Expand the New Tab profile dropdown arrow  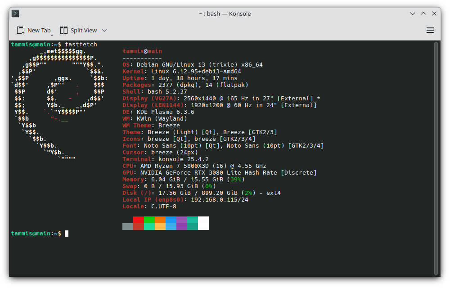coord(52,35)
